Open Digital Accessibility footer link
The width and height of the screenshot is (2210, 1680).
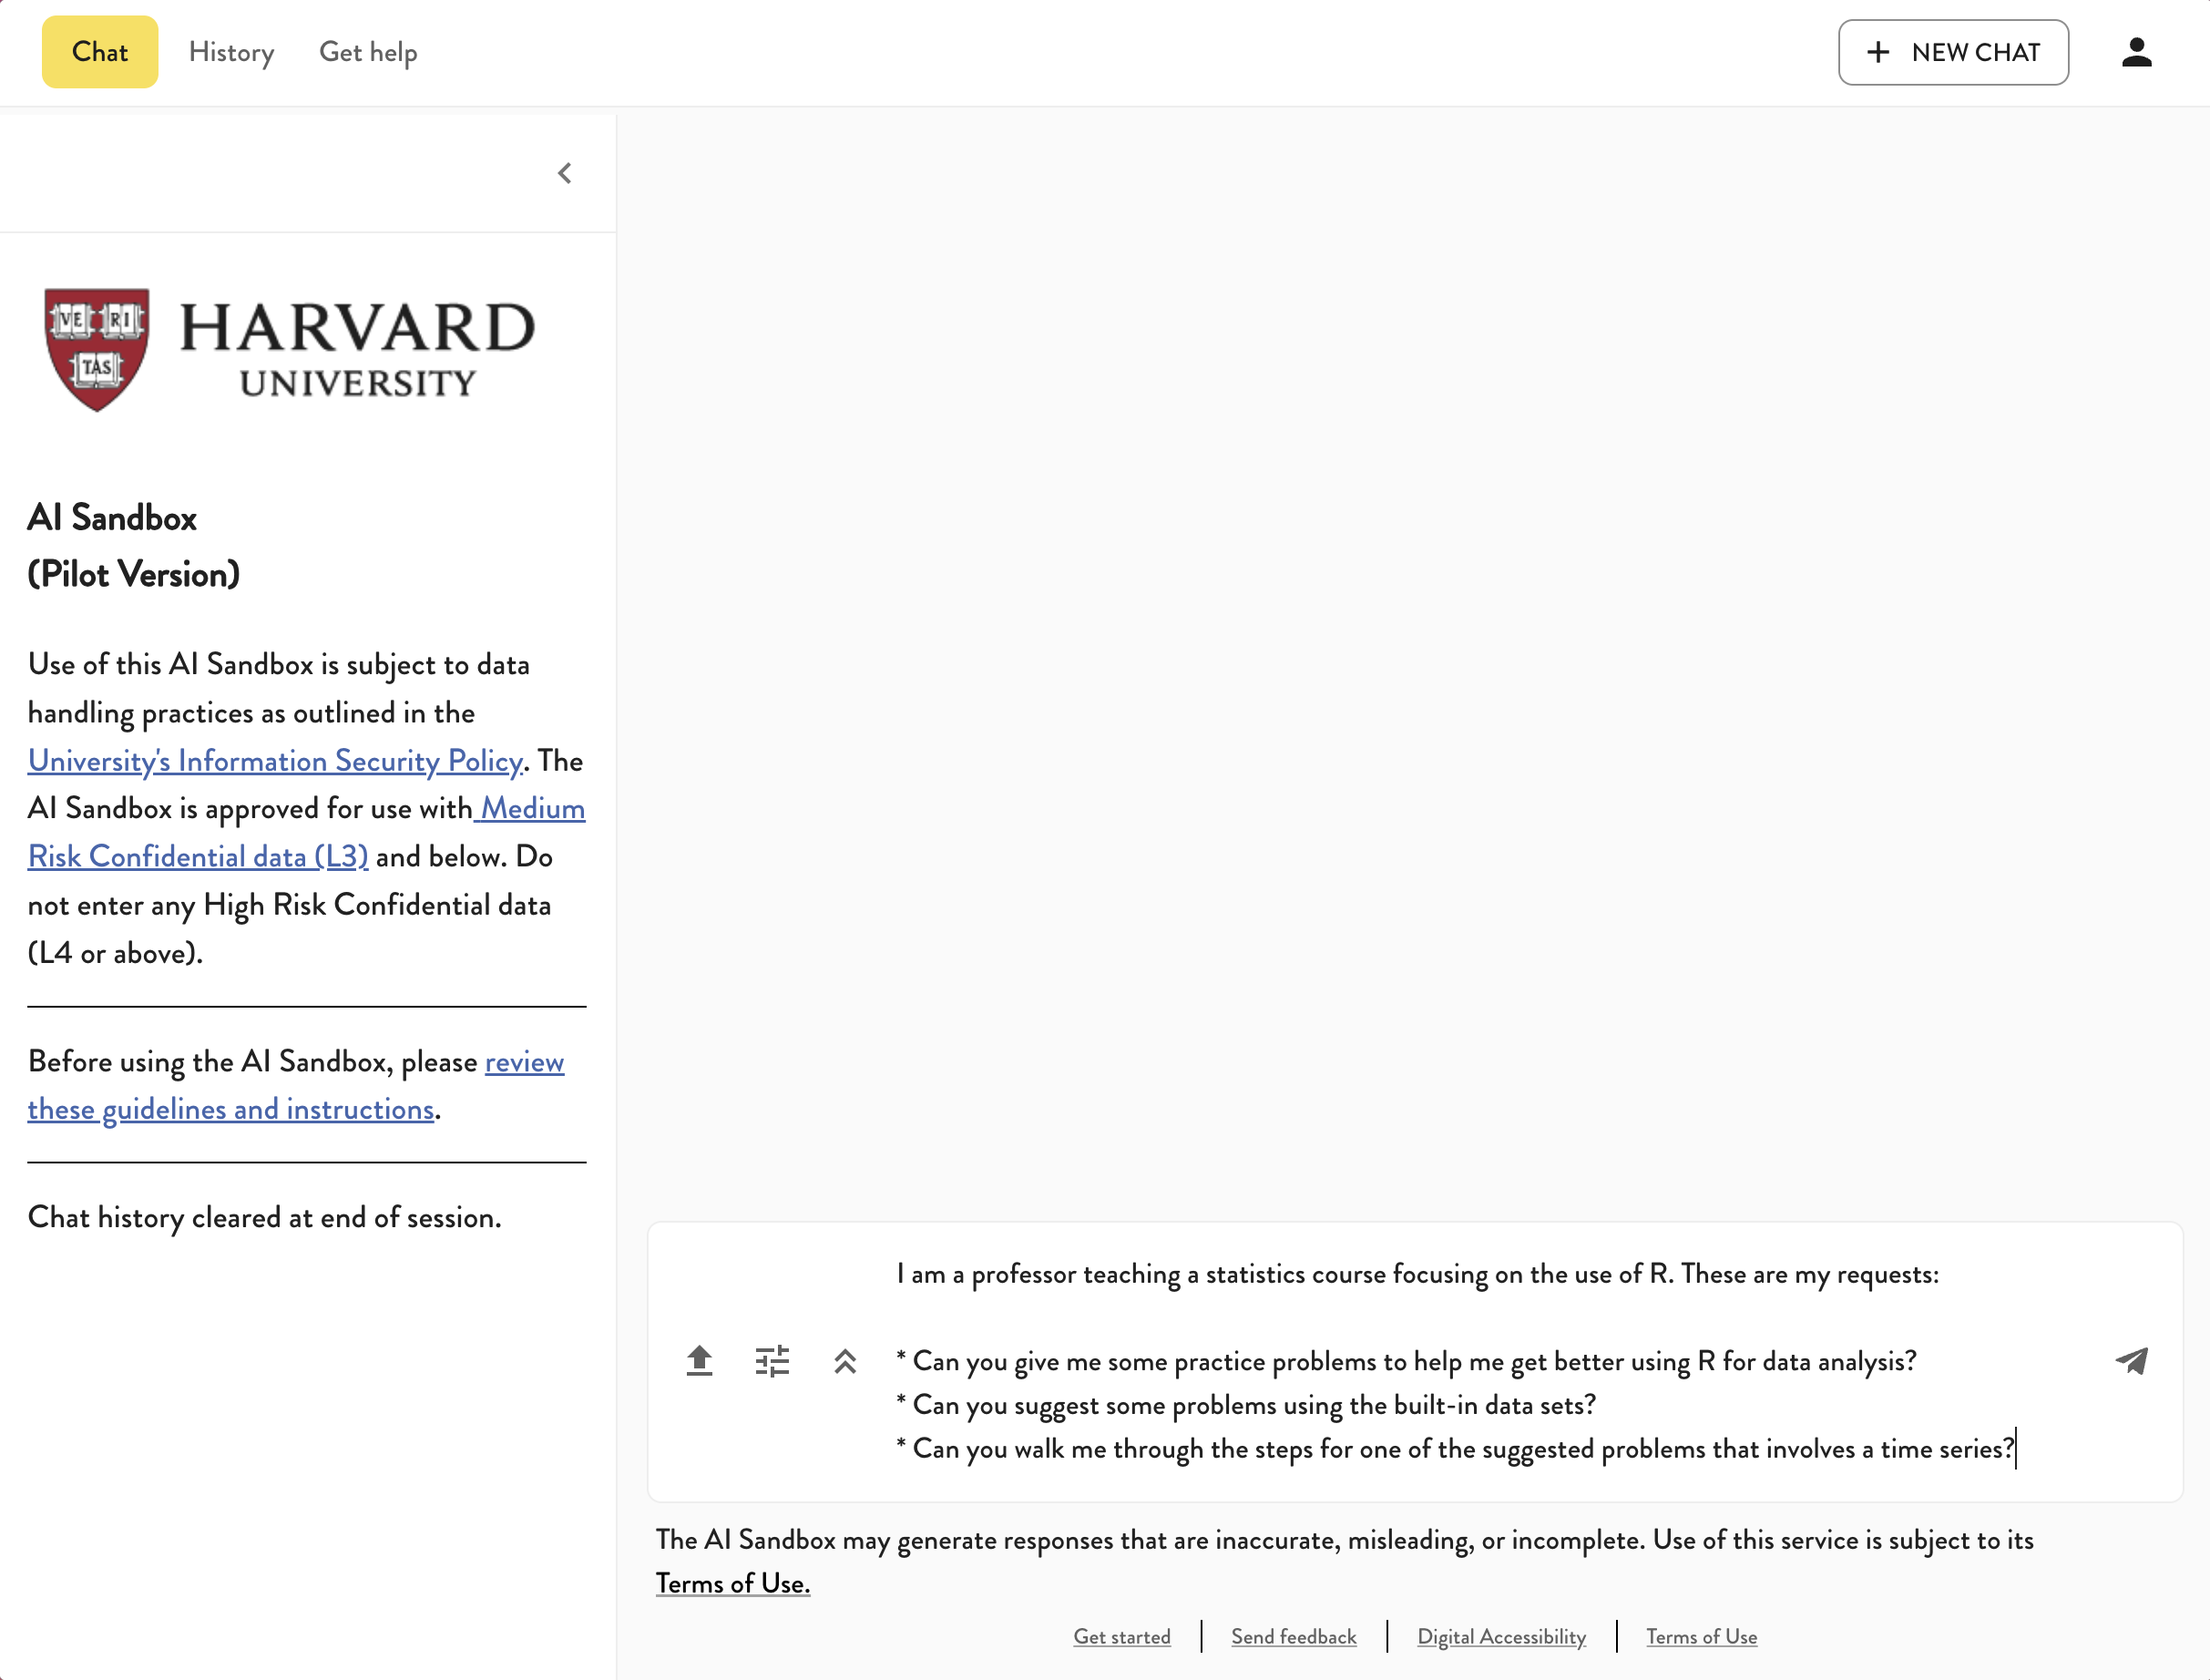point(1501,1637)
